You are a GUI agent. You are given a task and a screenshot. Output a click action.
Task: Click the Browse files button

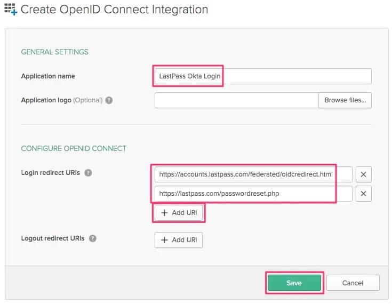coord(345,100)
